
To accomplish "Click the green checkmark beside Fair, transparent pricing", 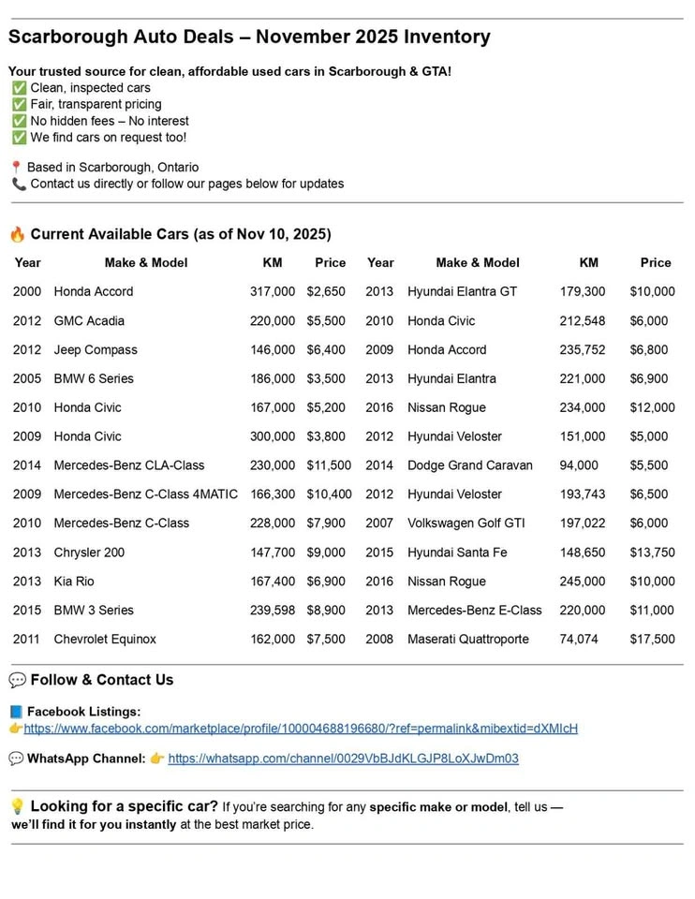I will 19,105.
